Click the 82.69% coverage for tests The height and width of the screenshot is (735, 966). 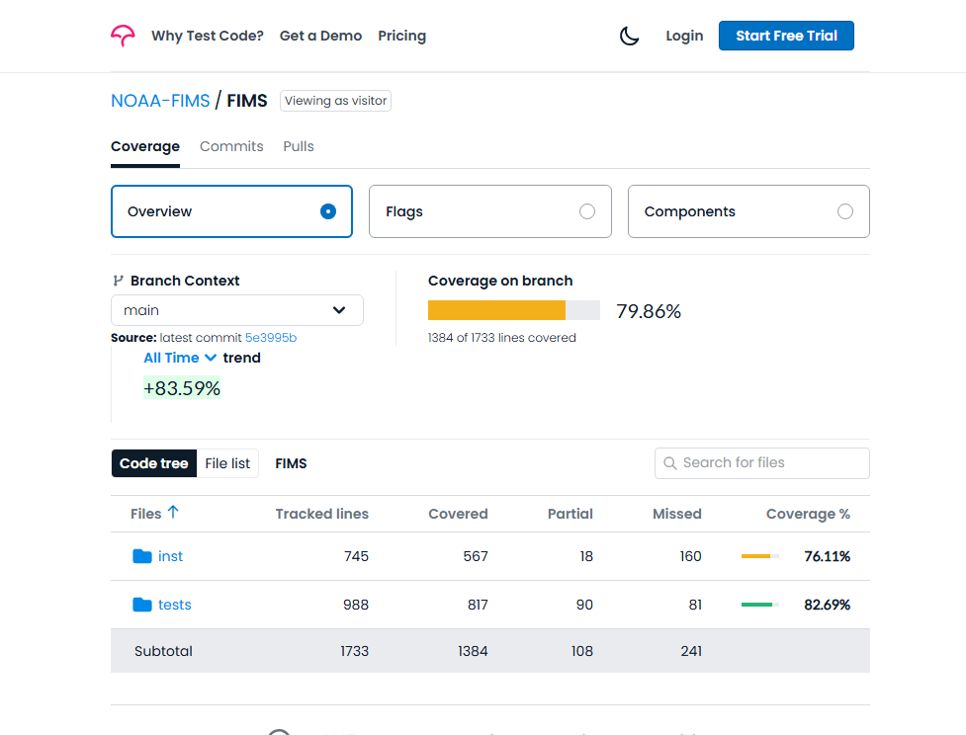(828, 606)
